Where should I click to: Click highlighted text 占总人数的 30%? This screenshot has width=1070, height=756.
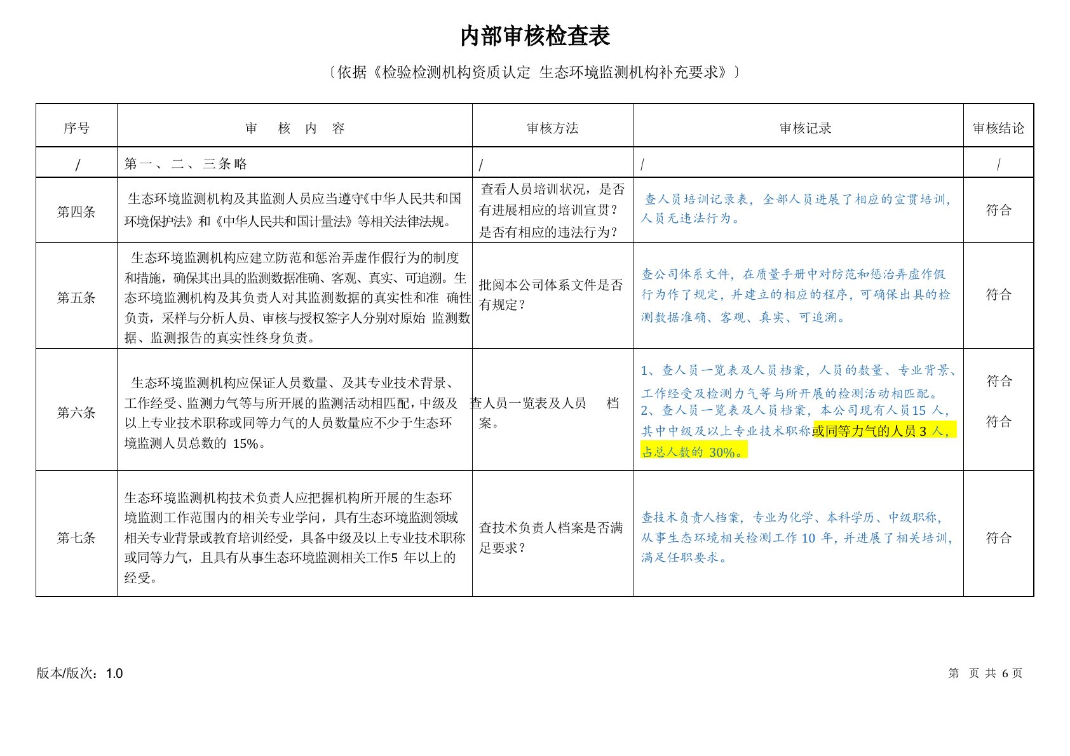(x=693, y=452)
